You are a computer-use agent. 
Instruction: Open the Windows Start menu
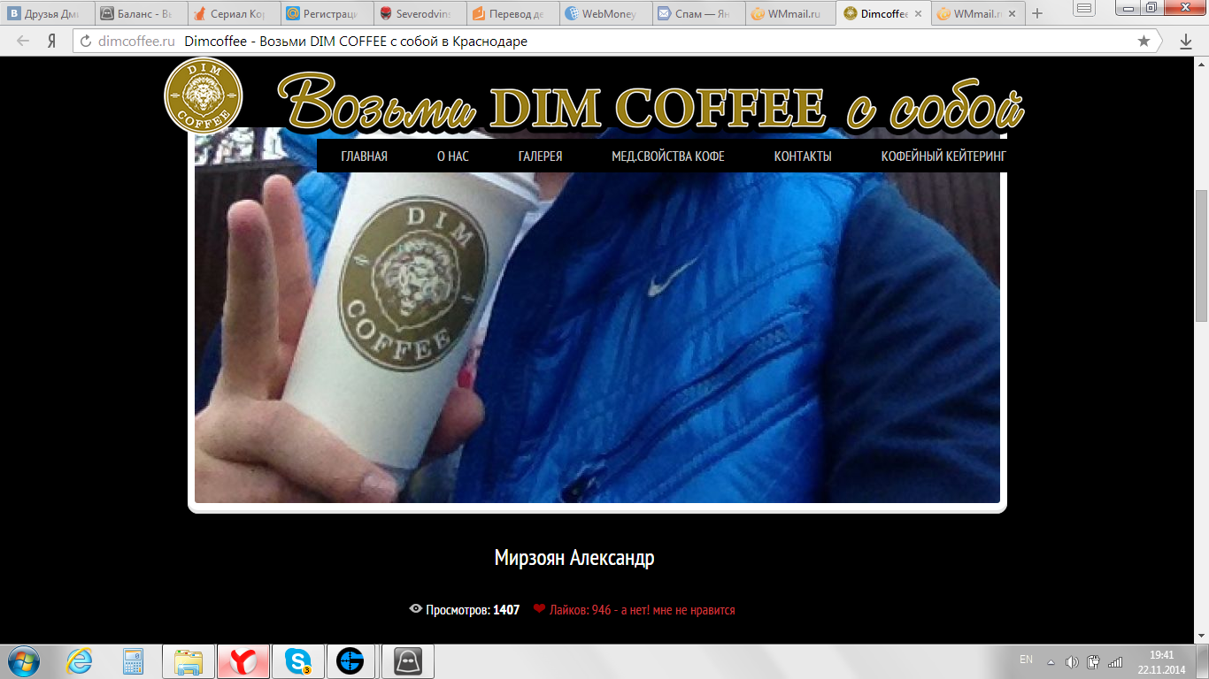24,660
